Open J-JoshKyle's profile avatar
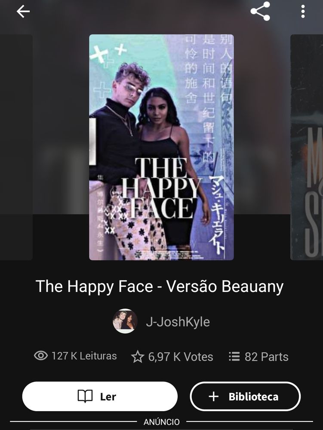This screenshot has width=323, height=430. [125, 321]
